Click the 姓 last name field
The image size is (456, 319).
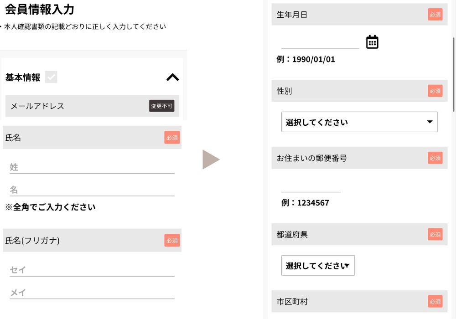(x=92, y=167)
